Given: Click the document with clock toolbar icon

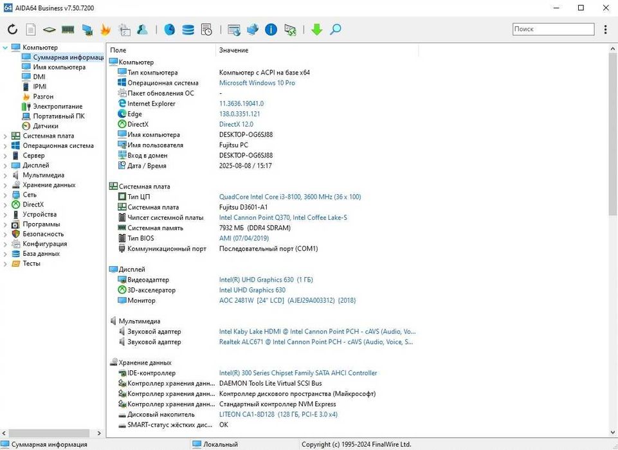Looking at the screenshot, I should (x=206, y=29).
